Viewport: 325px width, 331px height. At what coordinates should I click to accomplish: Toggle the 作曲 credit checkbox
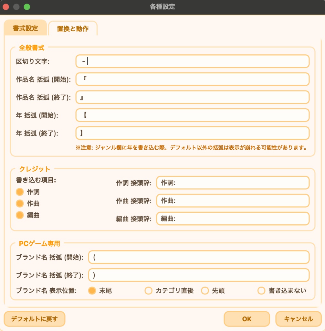tap(19, 203)
